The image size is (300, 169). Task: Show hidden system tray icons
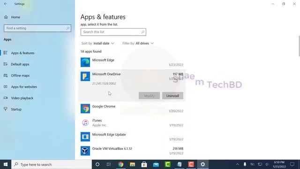(238, 164)
